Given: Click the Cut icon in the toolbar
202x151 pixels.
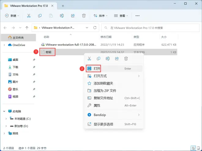Looking at the screenshot, I should tap(29, 16).
